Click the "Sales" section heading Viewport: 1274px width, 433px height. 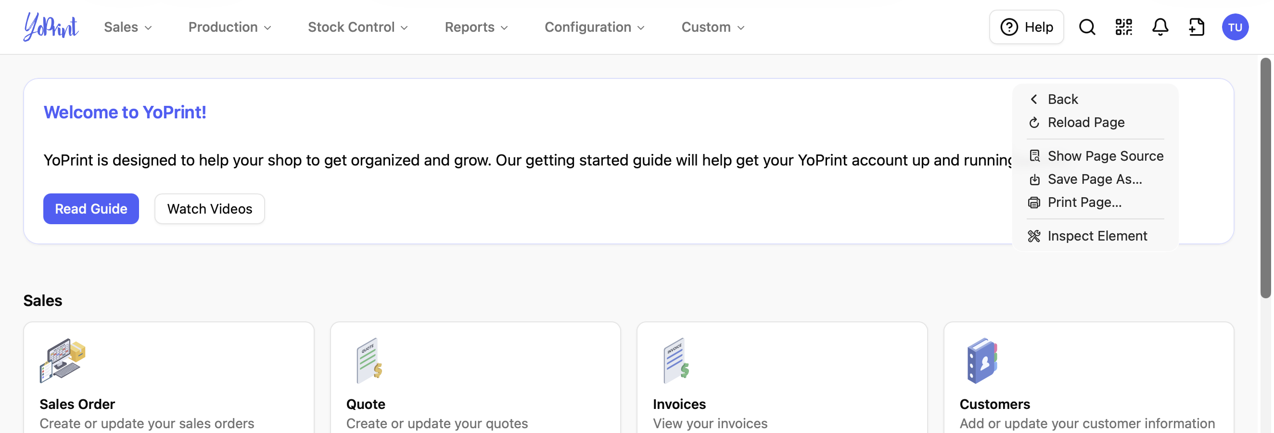coord(42,301)
